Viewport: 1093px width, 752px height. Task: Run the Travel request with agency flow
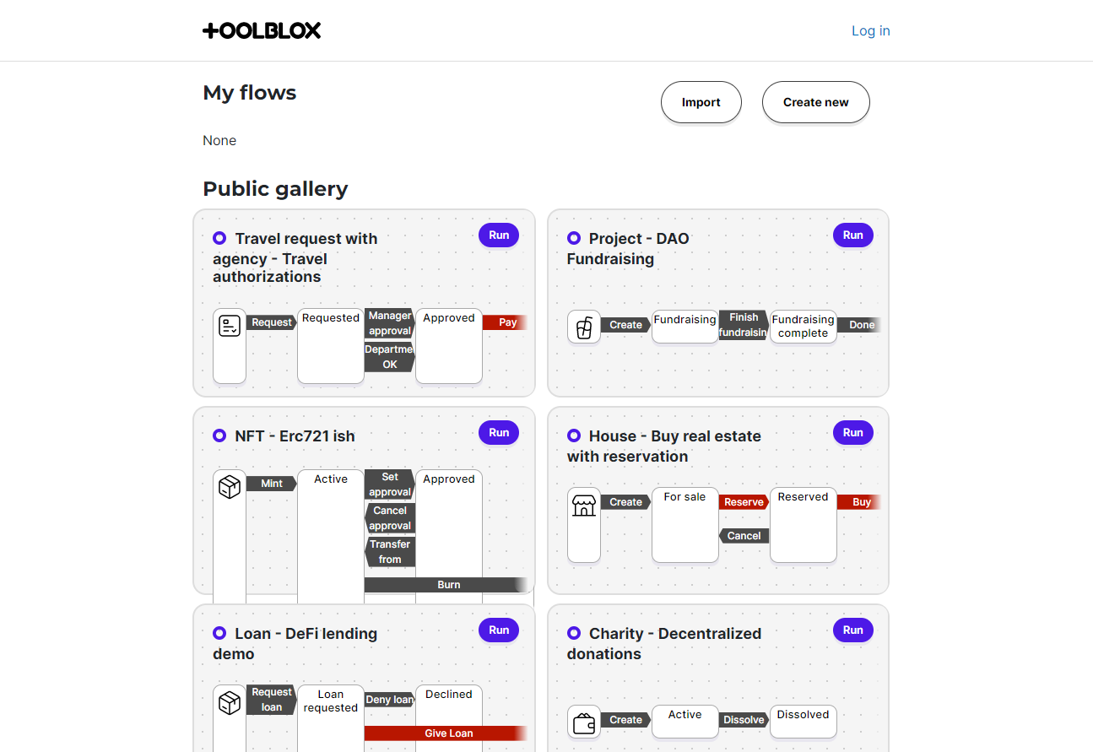click(499, 235)
